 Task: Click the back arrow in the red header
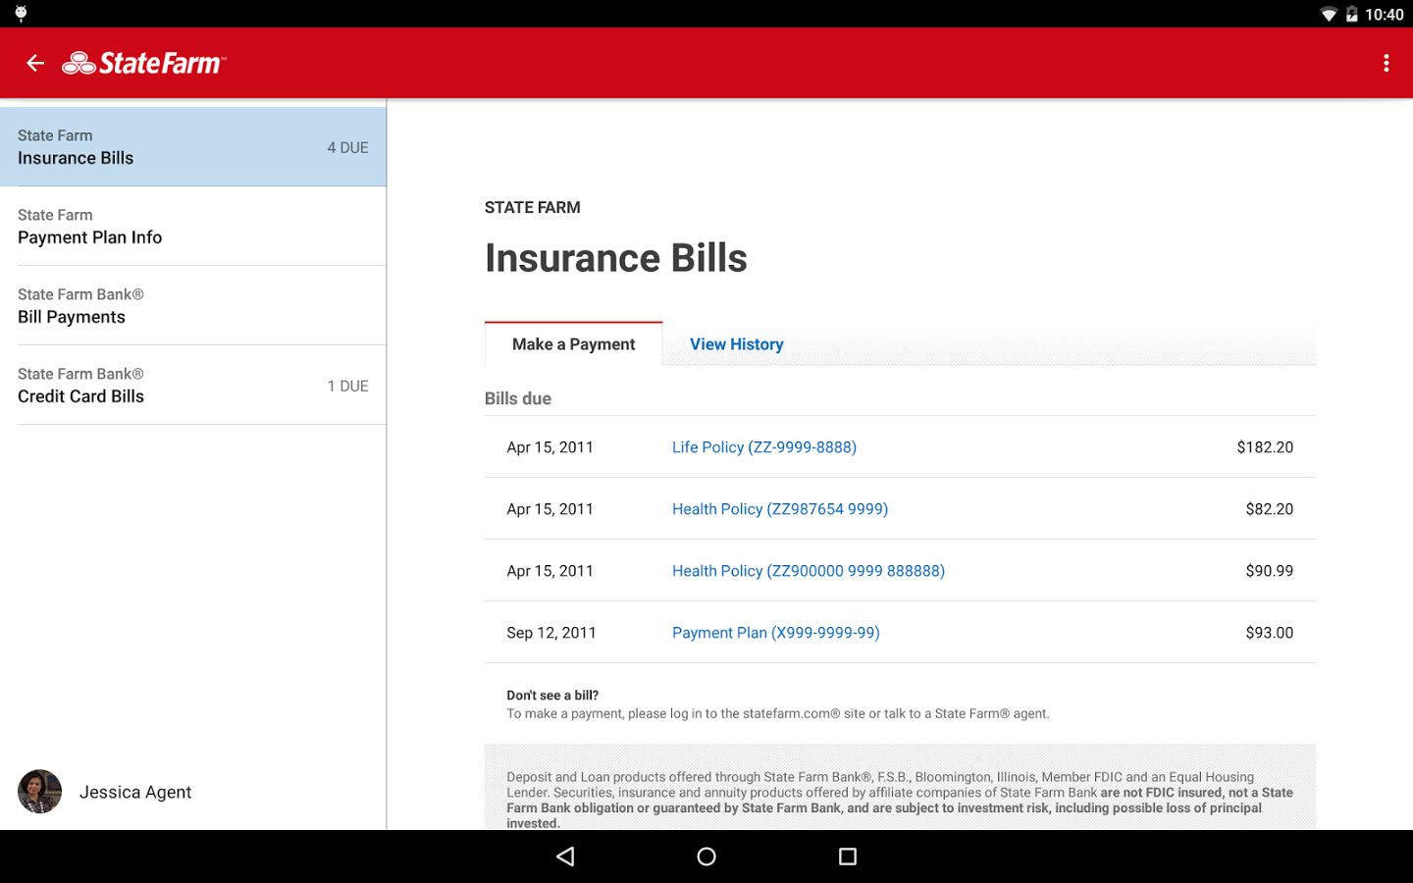[x=34, y=63]
